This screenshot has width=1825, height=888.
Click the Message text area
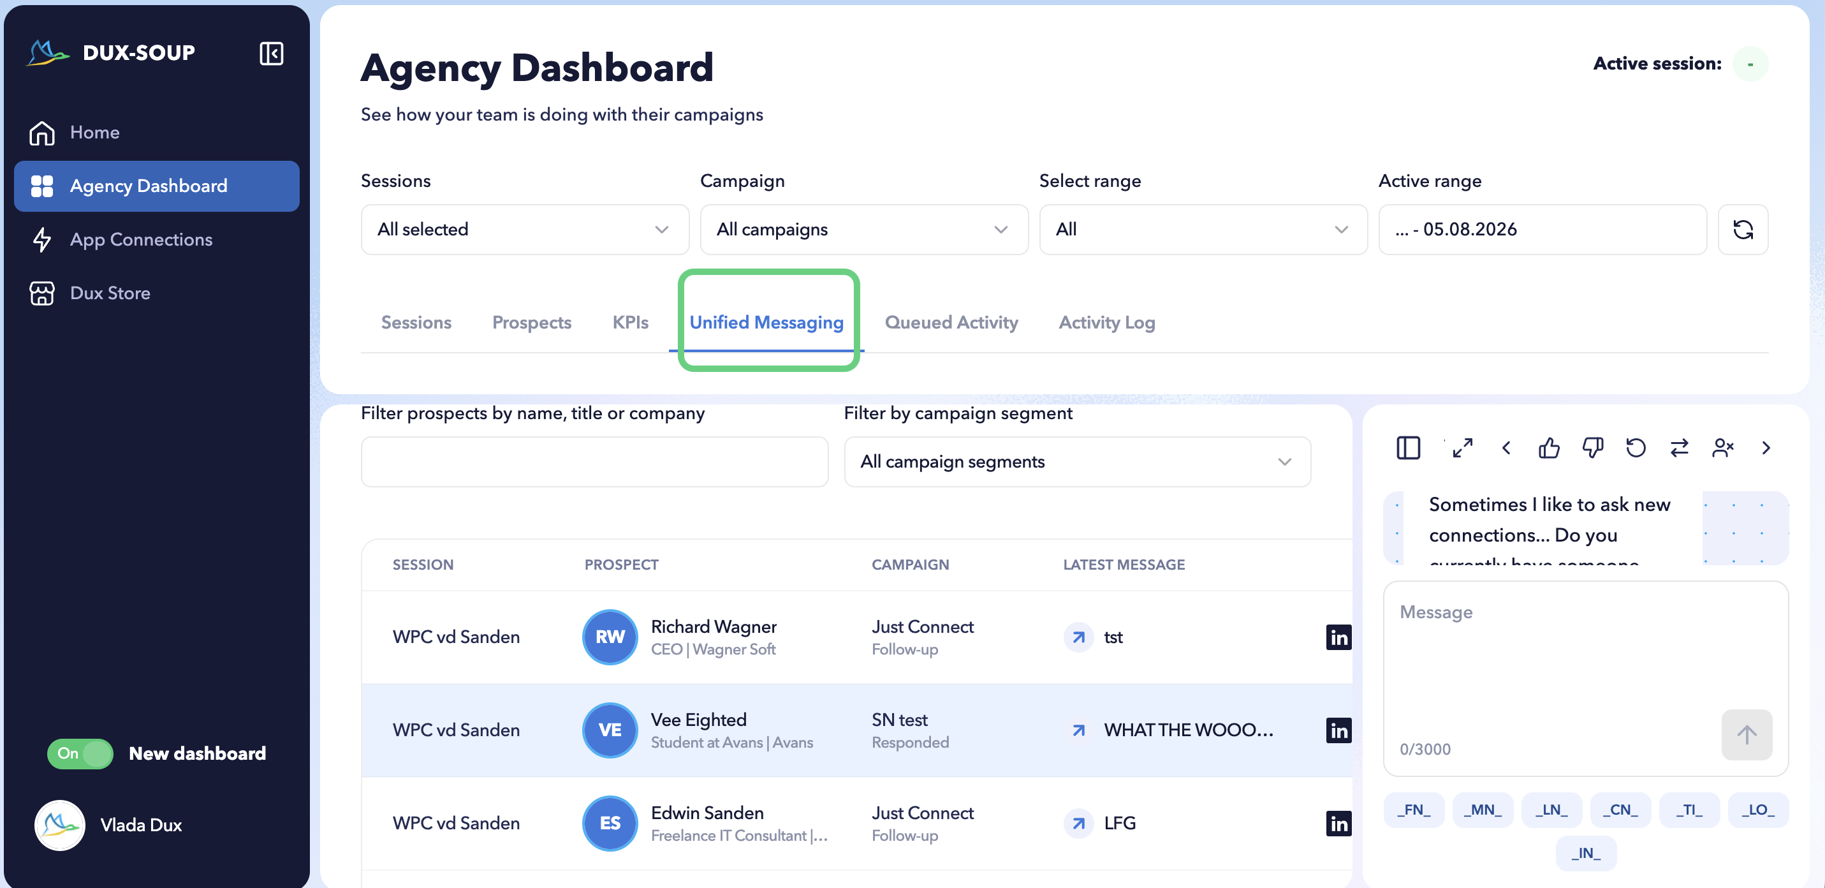pos(1585,679)
